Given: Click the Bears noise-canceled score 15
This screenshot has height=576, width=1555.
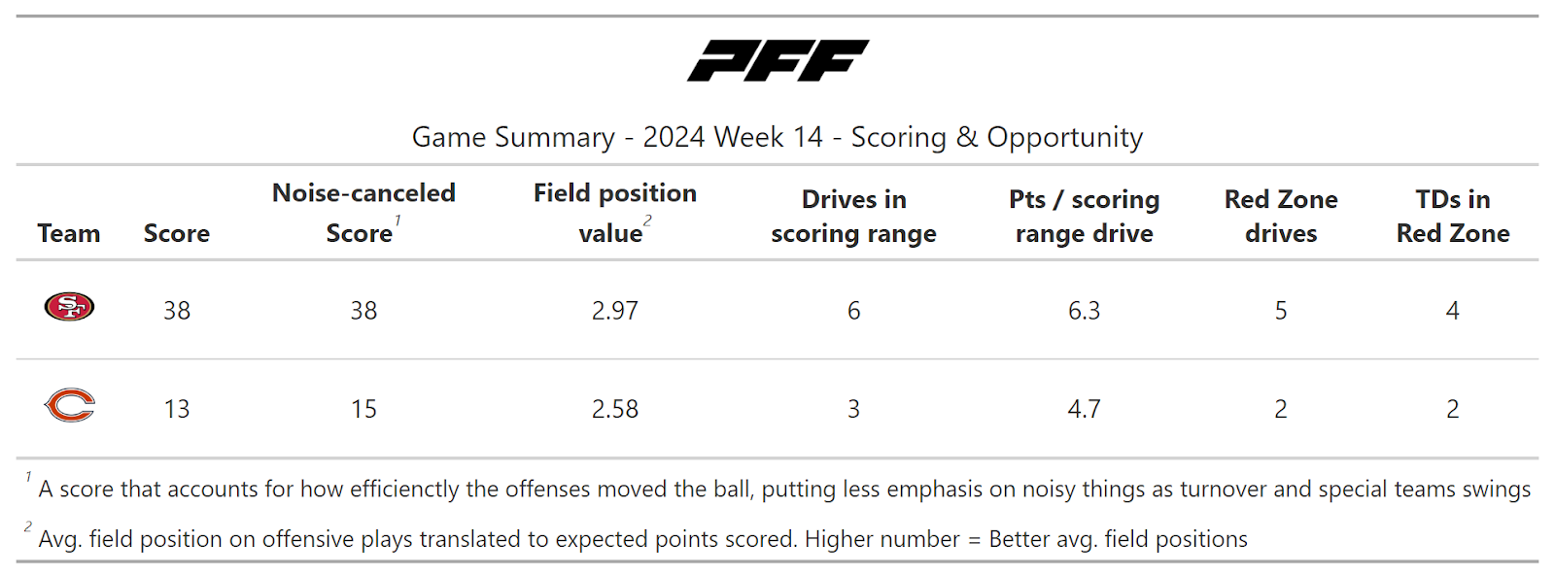Looking at the screenshot, I should tap(363, 409).
